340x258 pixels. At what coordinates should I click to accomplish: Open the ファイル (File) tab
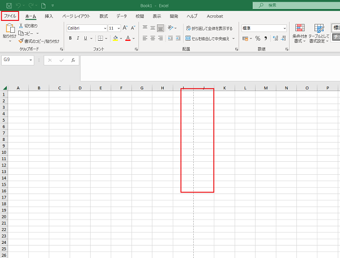click(x=10, y=16)
